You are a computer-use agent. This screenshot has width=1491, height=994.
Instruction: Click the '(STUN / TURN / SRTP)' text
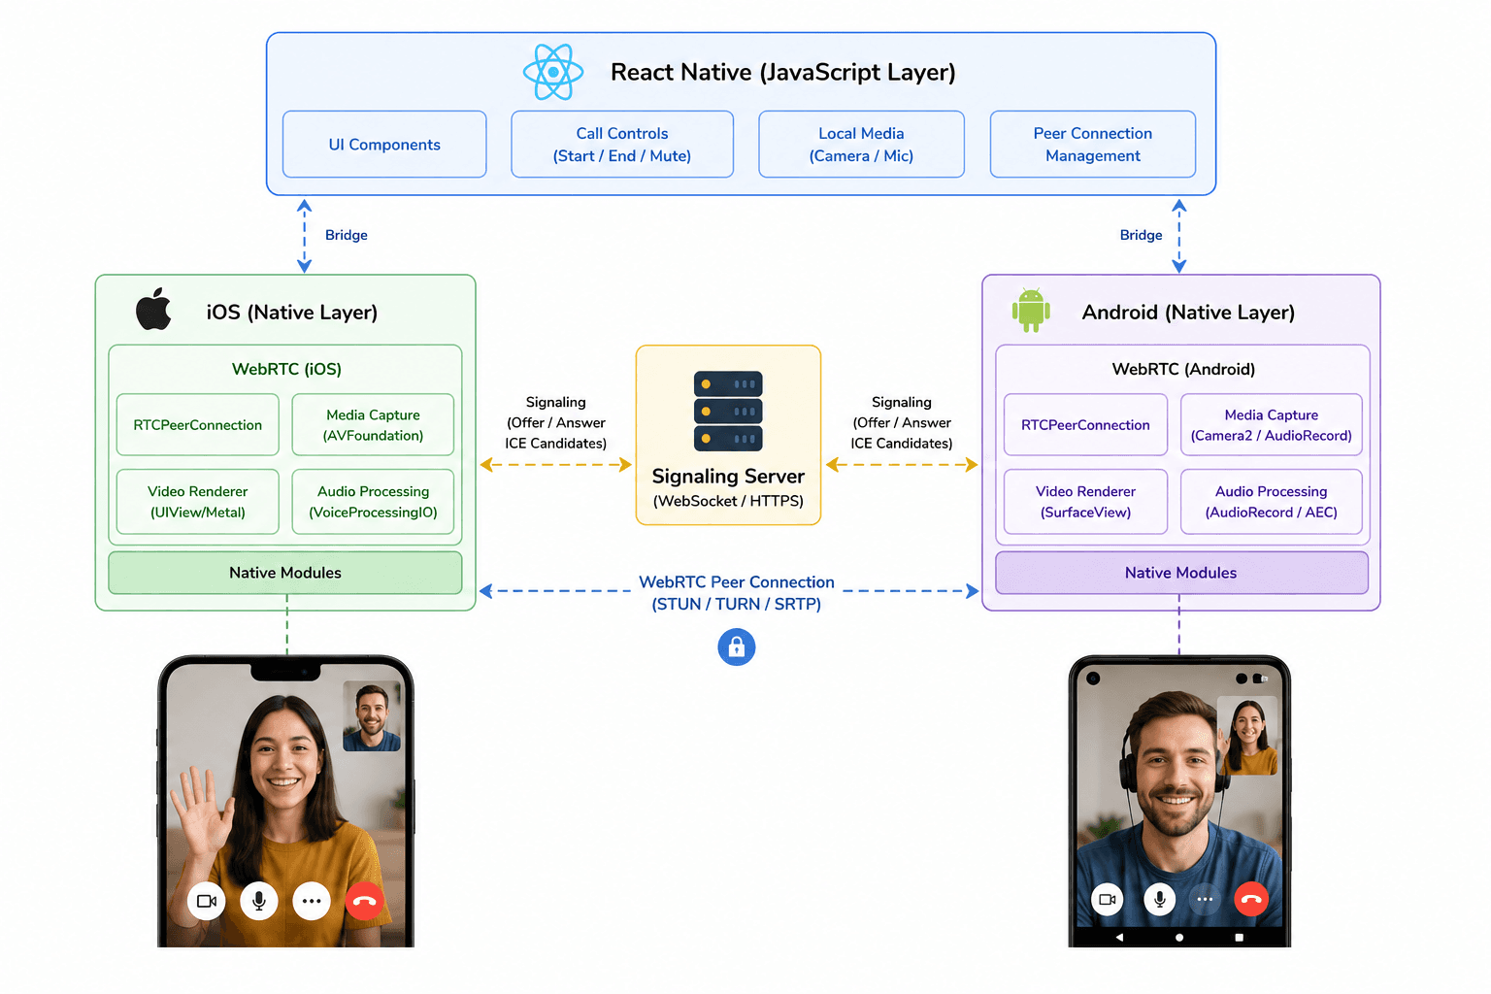(737, 604)
